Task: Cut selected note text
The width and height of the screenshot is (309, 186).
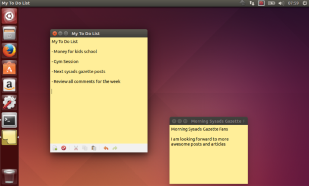Action: (76, 148)
